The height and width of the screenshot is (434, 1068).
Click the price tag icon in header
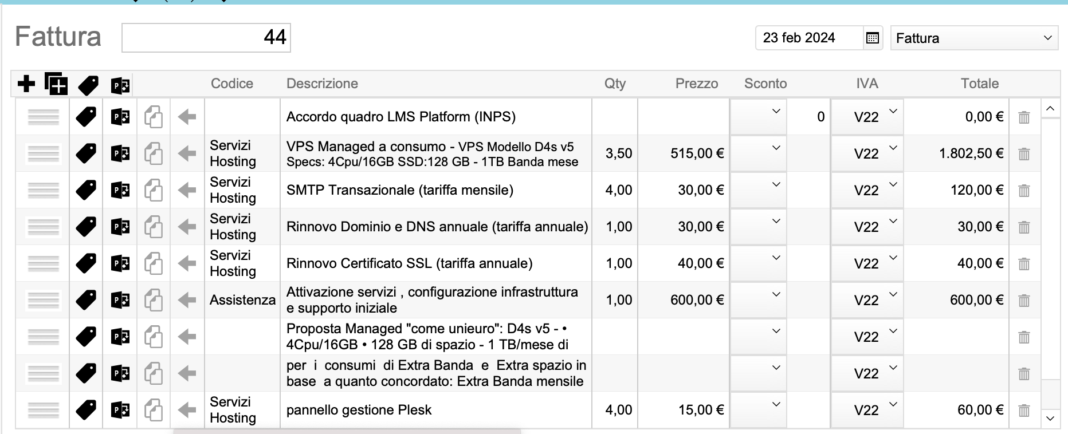tap(88, 85)
